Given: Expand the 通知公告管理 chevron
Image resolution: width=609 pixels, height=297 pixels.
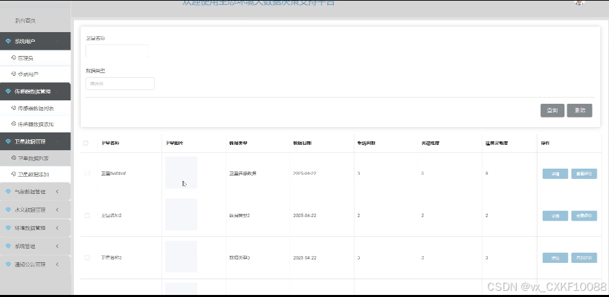Looking at the screenshot, I should tap(57, 264).
